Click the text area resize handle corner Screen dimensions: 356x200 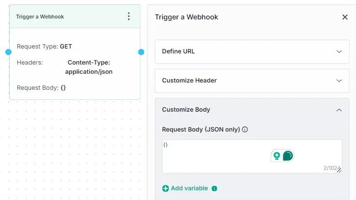tap(339, 170)
